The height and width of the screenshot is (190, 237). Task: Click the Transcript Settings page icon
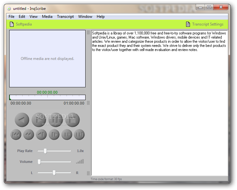[188, 24]
